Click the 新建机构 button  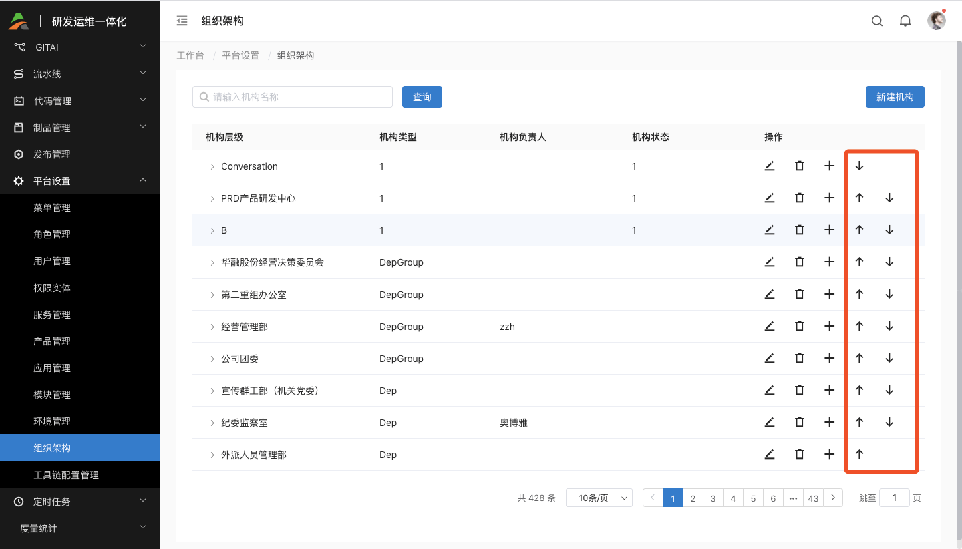coord(895,97)
